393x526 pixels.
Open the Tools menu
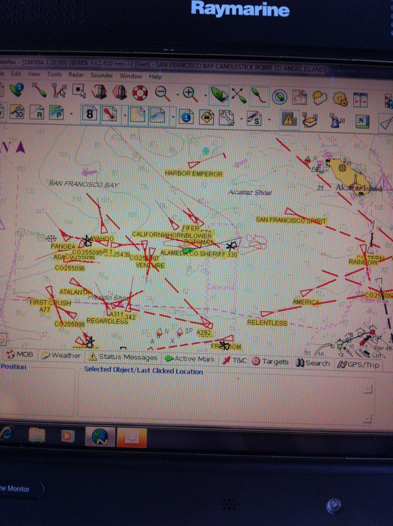(x=54, y=74)
